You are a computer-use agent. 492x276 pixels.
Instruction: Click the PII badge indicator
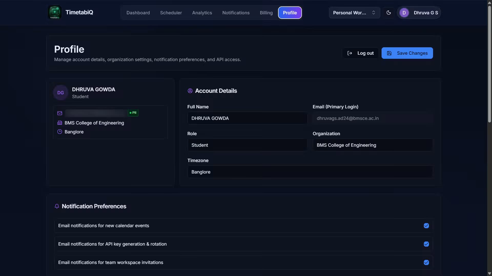133,113
